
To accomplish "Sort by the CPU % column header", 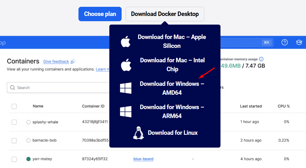I will pyautogui.click(x=284, y=106).
